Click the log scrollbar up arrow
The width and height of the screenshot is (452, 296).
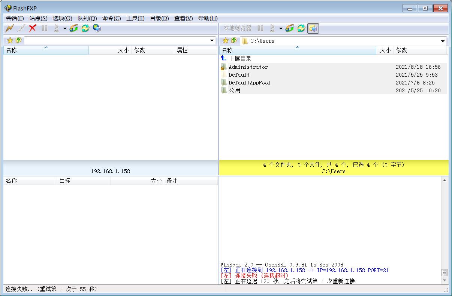click(445, 181)
